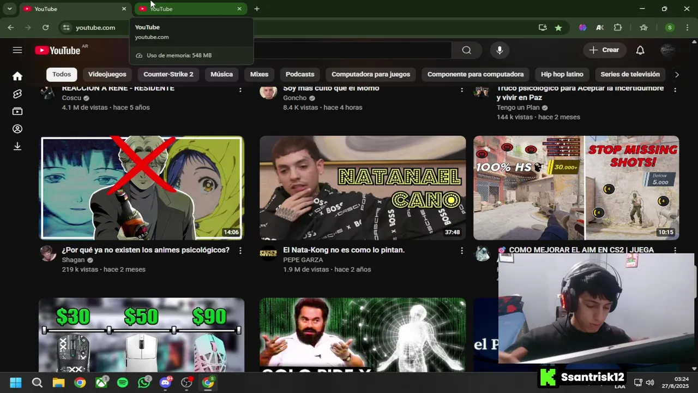Close the second YouTube tab
Image resolution: width=698 pixels, height=393 pixels.
tap(239, 9)
